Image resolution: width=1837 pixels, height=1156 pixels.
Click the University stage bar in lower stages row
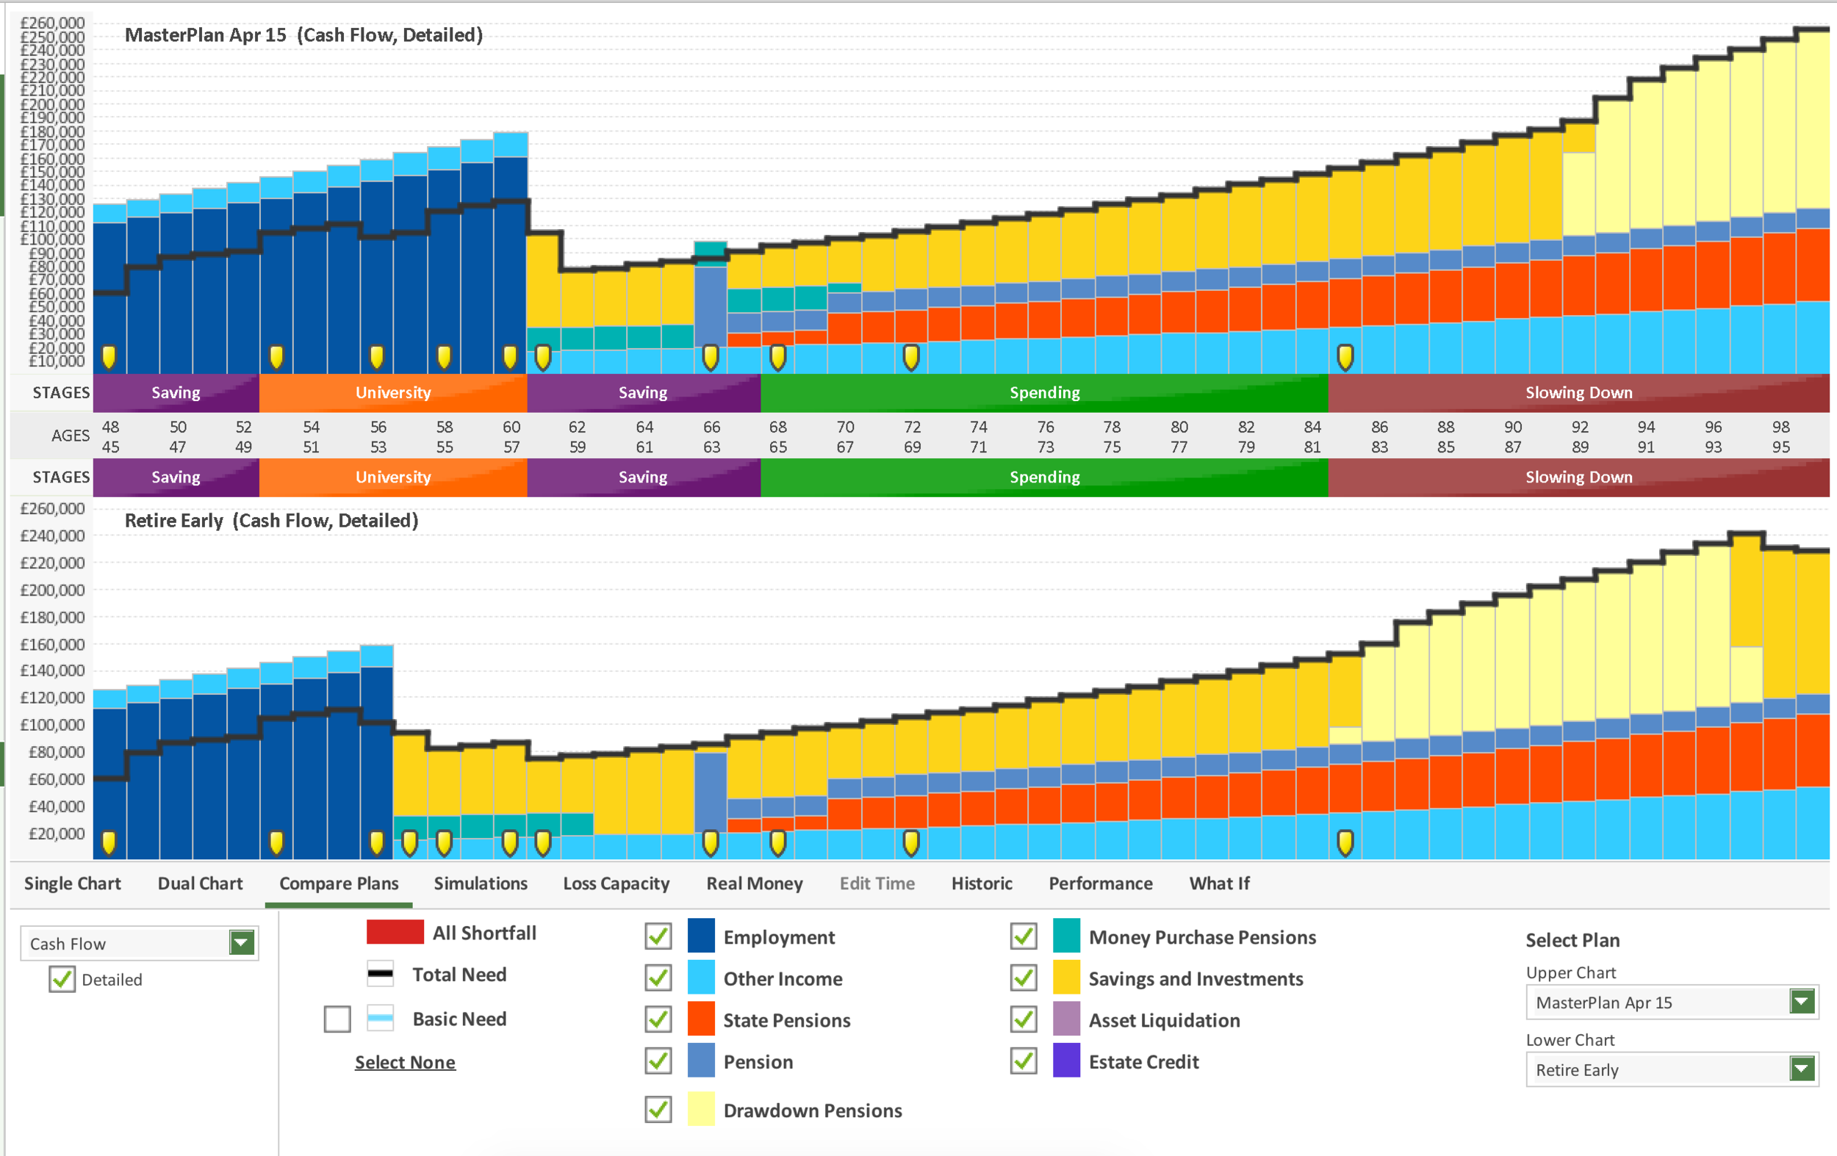click(x=392, y=477)
